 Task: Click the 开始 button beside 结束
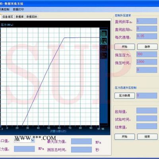point(125,137)
